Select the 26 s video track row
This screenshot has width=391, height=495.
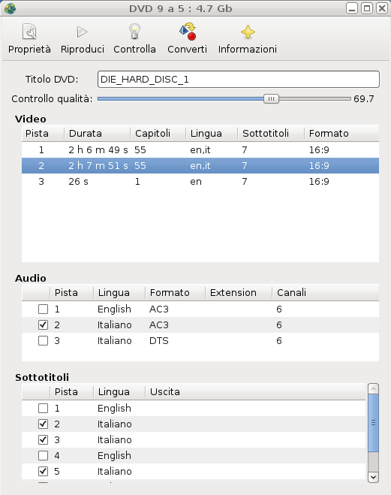click(x=200, y=182)
